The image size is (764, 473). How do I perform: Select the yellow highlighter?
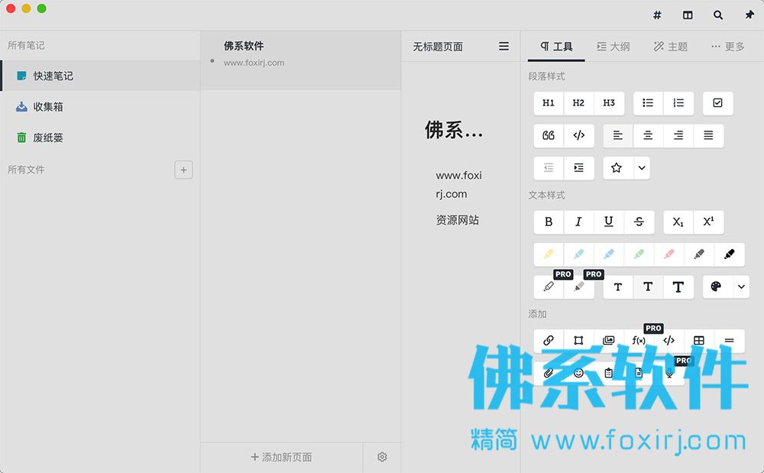(549, 254)
